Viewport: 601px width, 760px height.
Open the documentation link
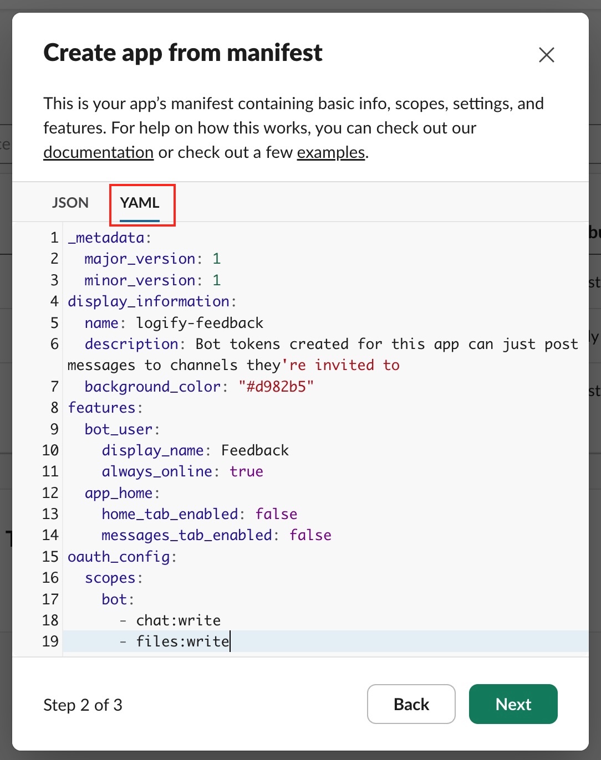98,152
